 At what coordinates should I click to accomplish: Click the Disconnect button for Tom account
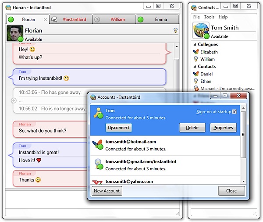coord(119,128)
